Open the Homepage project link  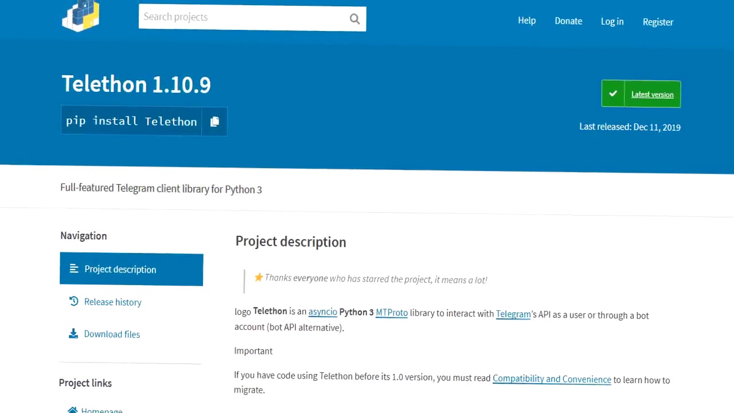click(101, 411)
